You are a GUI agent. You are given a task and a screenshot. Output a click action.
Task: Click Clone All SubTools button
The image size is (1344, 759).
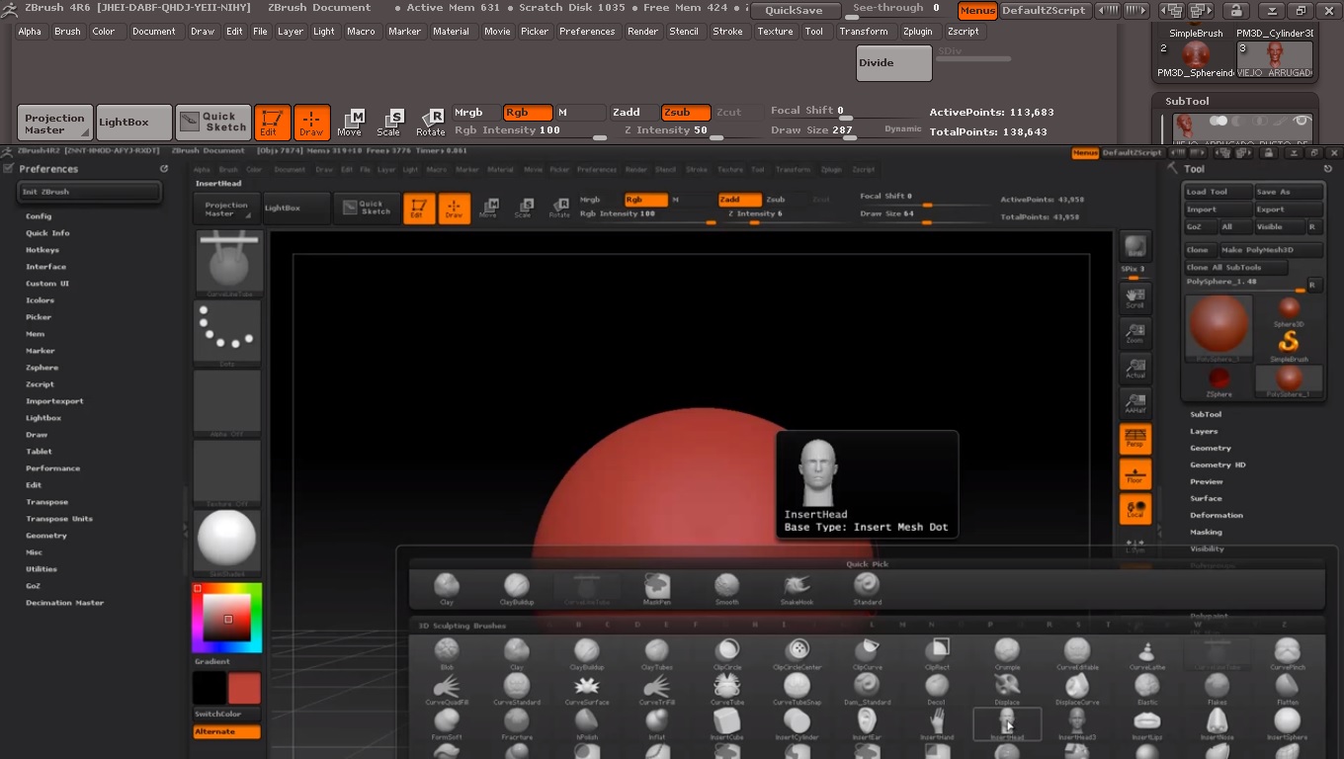(1236, 268)
